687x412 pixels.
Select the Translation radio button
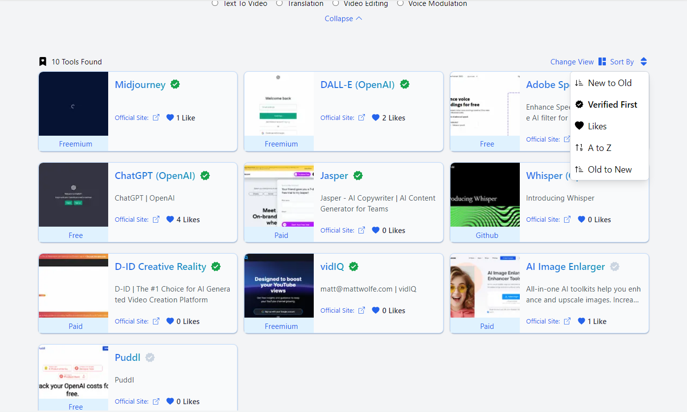279,3
